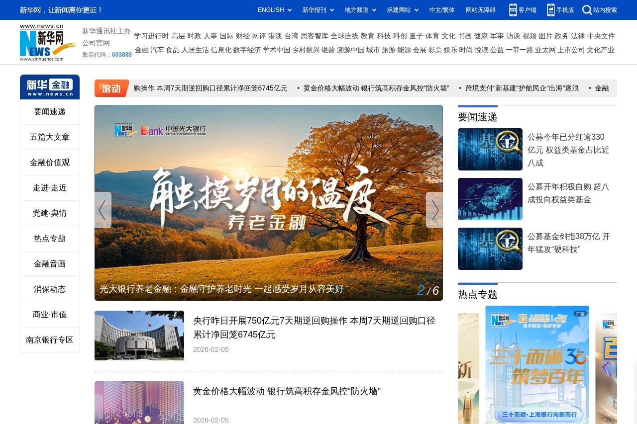637x424 pixels.
Task: Open 财经 channel in navigation
Action: [x=243, y=36]
